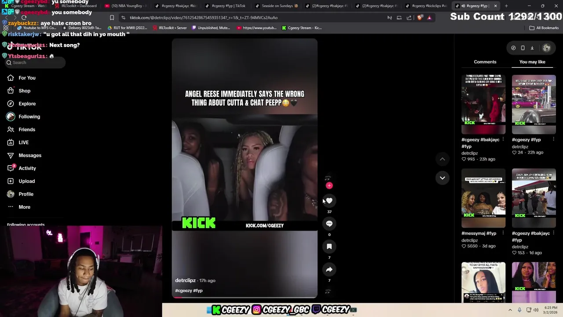The image size is (563, 317).
Task: Open the network tray icon
Action: coord(528,310)
